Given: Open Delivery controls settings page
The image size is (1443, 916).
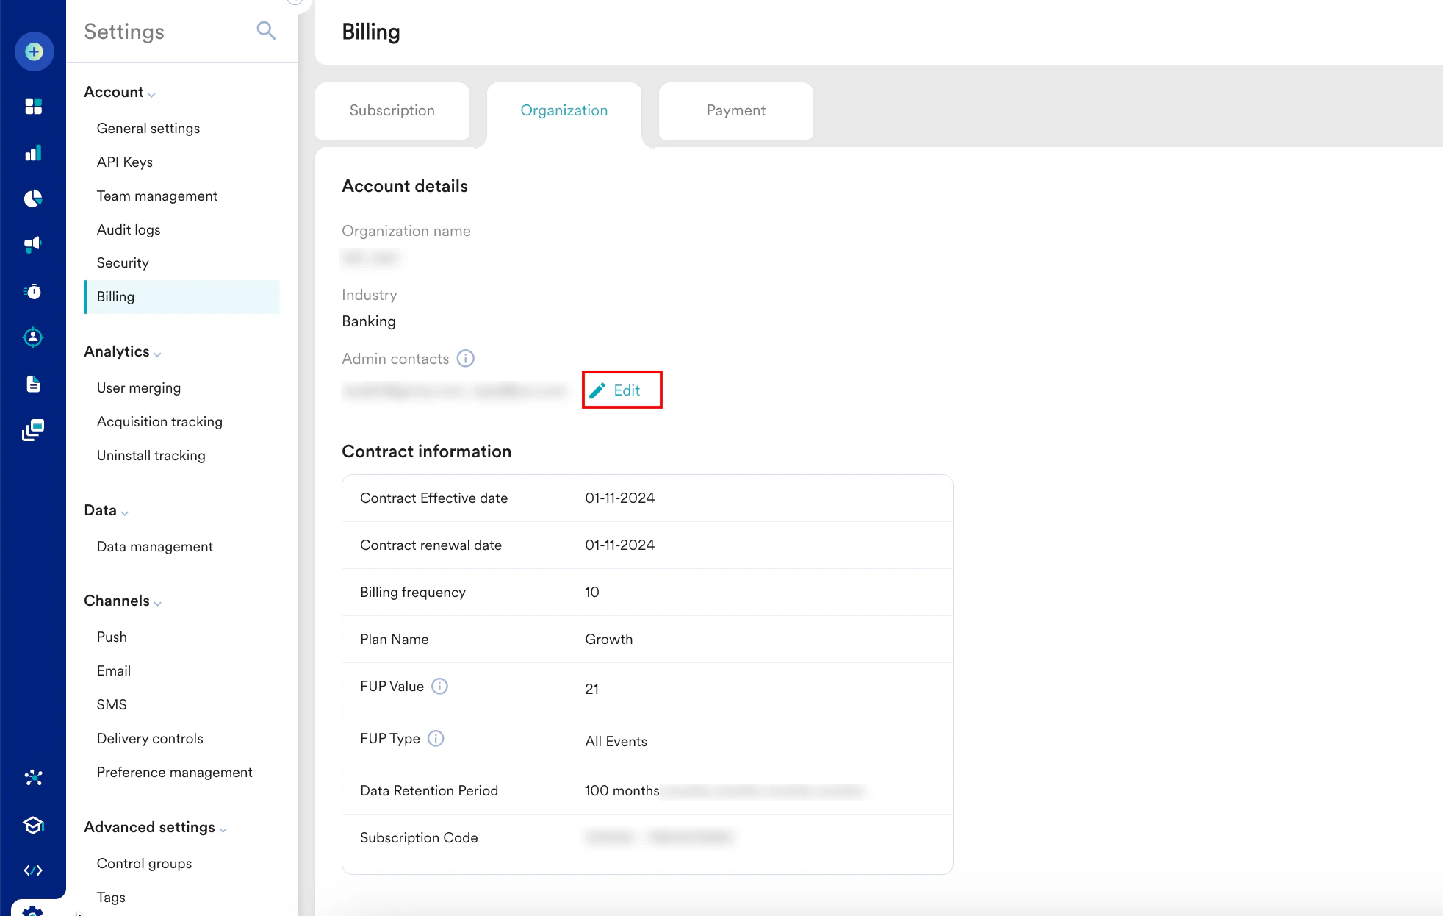Looking at the screenshot, I should pyautogui.click(x=150, y=739).
